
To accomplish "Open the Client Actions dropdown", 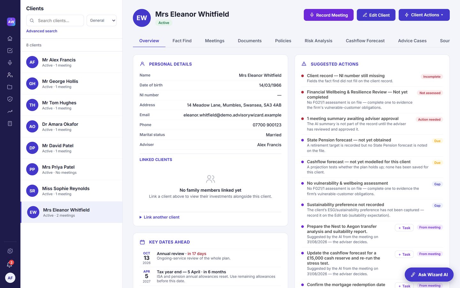I will coord(424,15).
